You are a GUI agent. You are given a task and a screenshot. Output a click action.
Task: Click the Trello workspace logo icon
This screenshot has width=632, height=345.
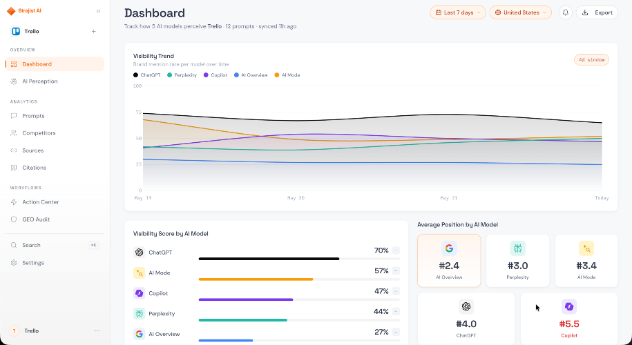coord(16,32)
